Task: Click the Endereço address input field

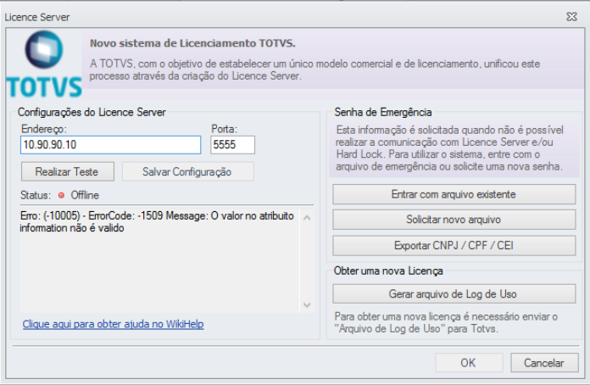Action: (x=110, y=145)
